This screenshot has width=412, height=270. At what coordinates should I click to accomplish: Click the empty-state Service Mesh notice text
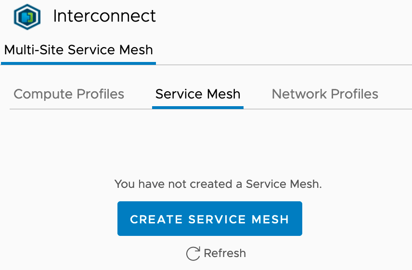point(218,184)
